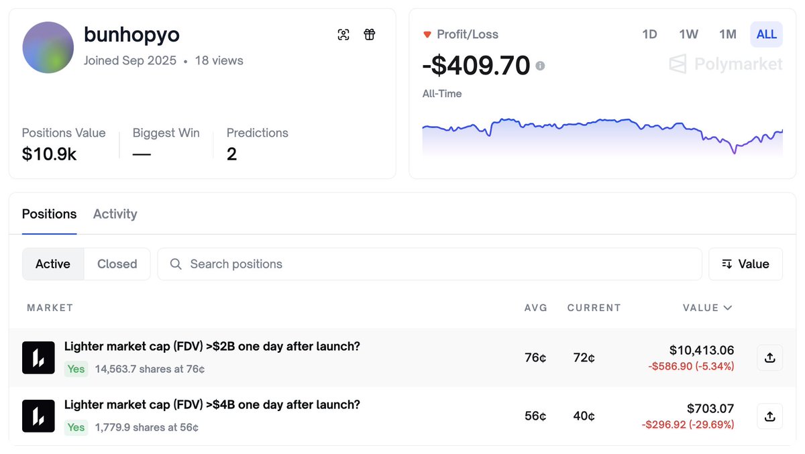Screen dimensions: 805x454
Task: Click the gift icon next to bunhopyo
Action: [x=370, y=35]
